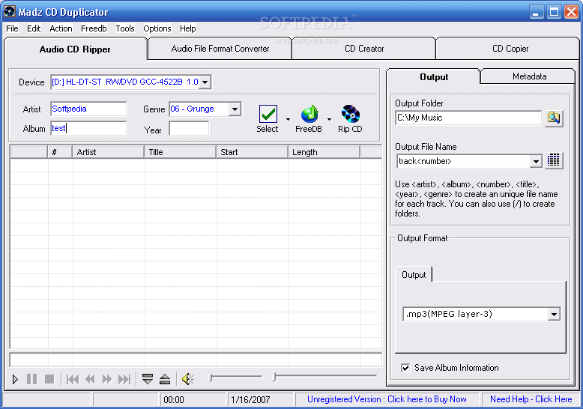Click the Artist column header
This screenshot has width=583, height=409.
coord(108,152)
